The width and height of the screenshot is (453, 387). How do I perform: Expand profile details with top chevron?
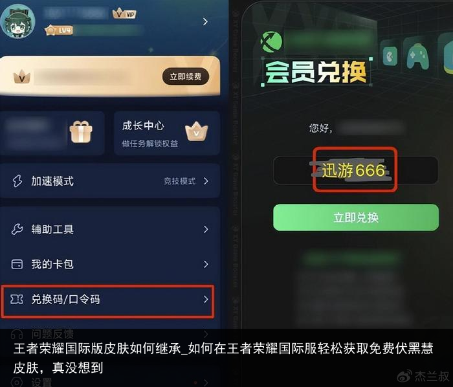click(205, 21)
